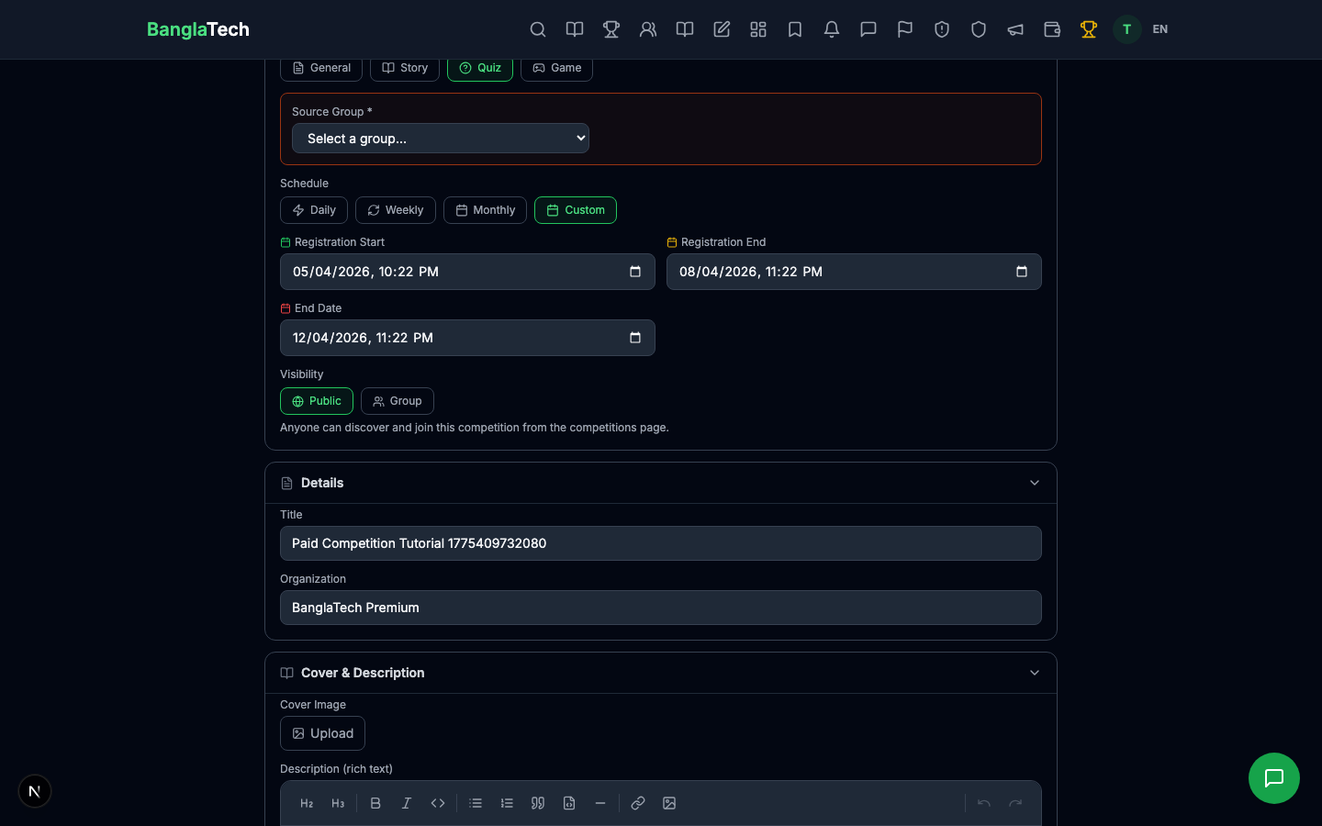Open the Registration End date picker
This screenshot has width=1322, height=826.
(1021, 272)
